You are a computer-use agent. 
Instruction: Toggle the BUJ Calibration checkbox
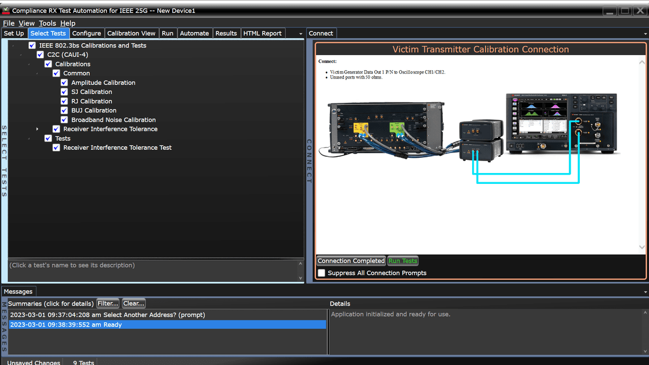click(64, 110)
